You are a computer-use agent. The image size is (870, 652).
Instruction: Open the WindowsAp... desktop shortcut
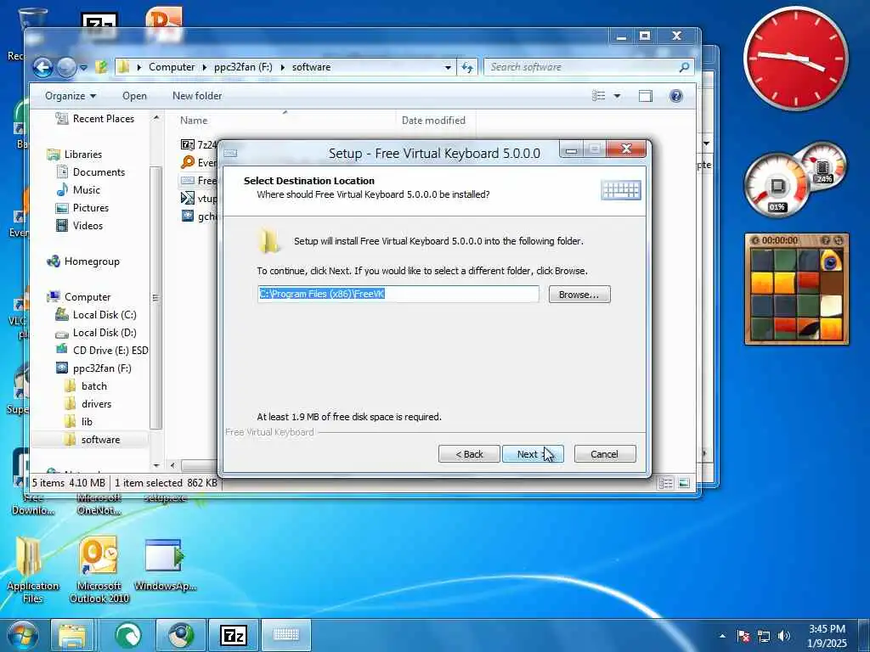pyautogui.click(x=165, y=565)
